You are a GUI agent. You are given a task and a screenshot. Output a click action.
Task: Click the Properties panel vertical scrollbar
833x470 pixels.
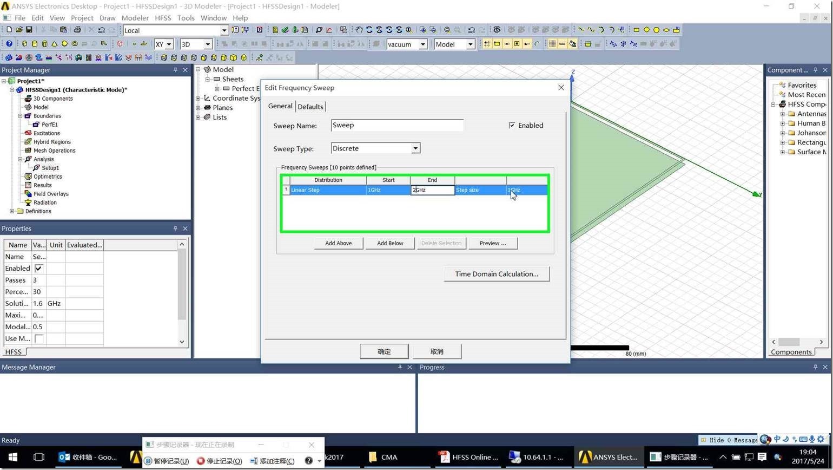click(x=182, y=292)
